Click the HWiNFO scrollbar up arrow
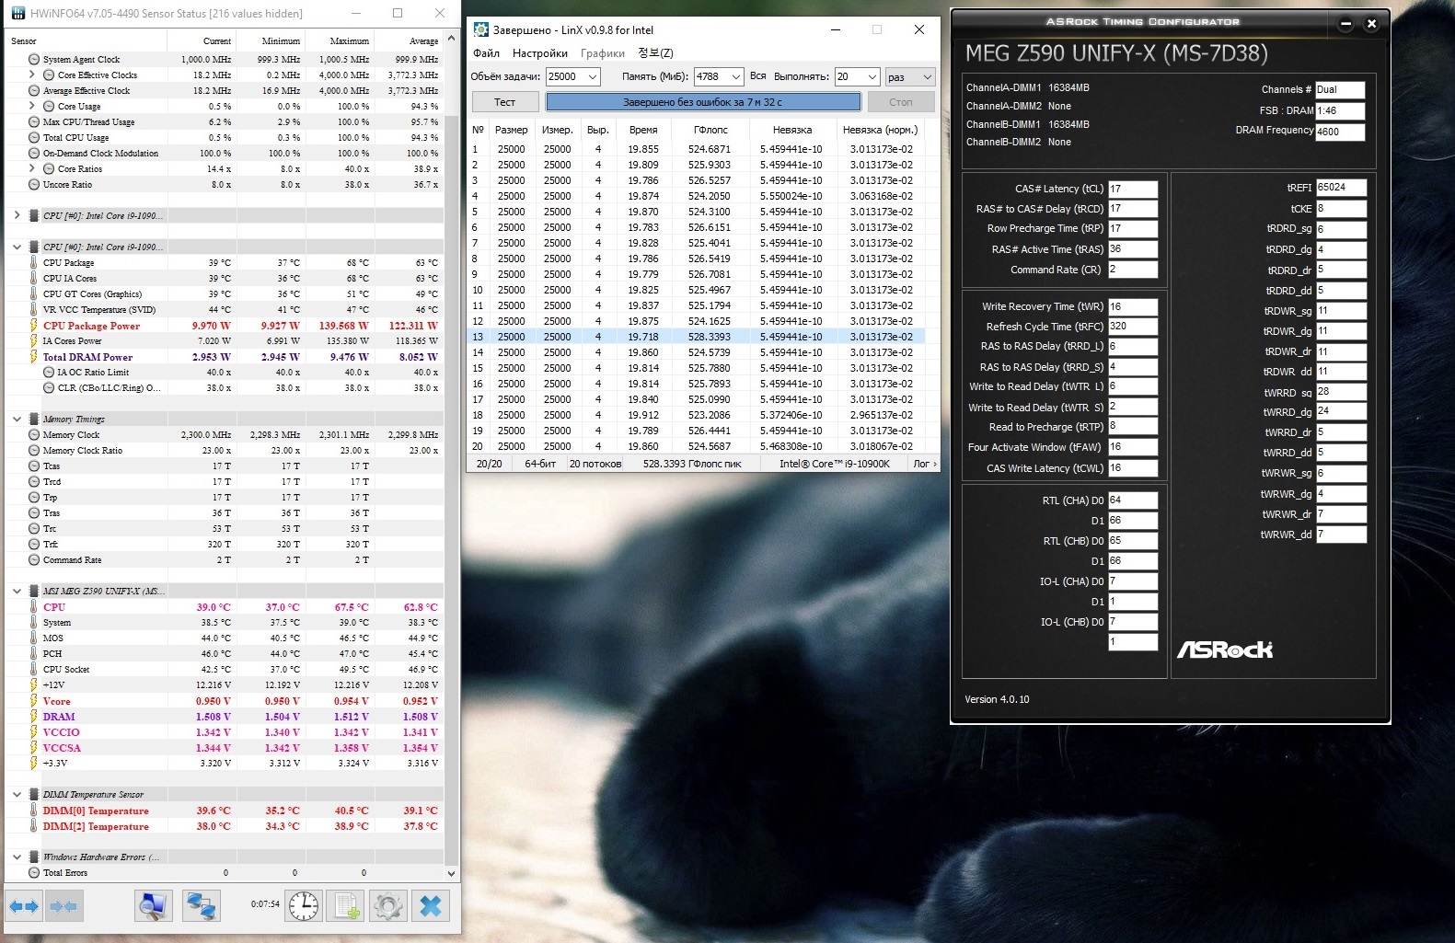This screenshot has width=1455, height=943. coord(451,40)
